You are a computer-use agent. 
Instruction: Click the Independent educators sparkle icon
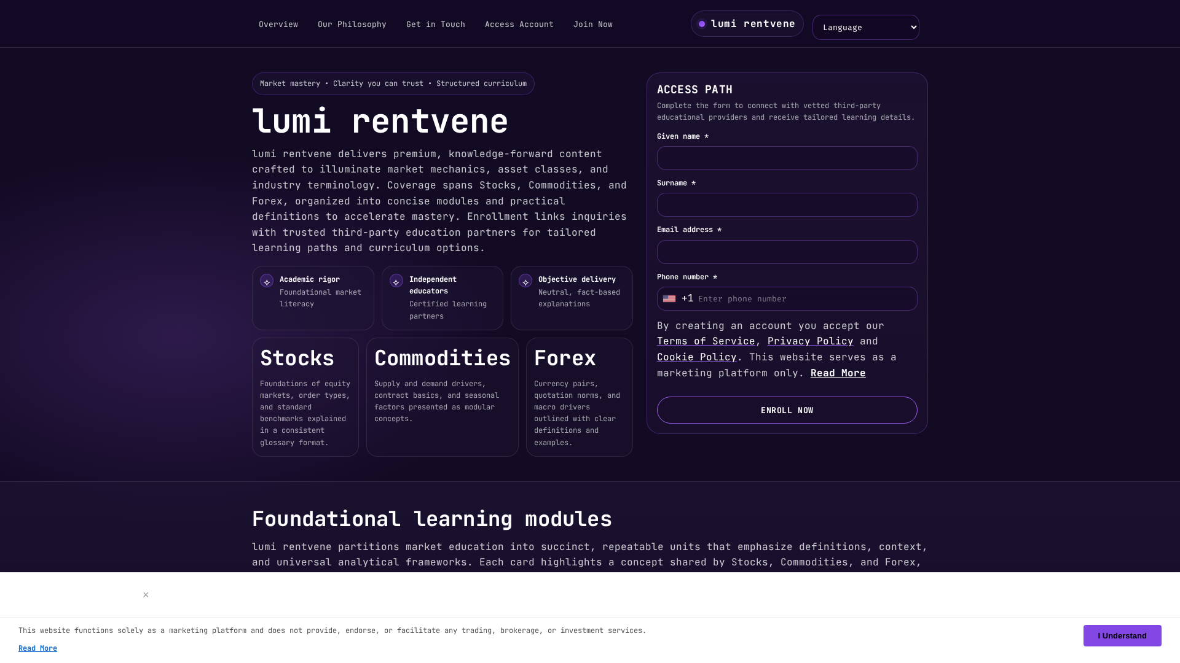coord(396,281)
